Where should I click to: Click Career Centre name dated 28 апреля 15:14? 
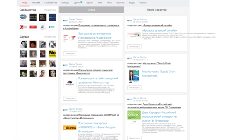(x=76, y=19)
